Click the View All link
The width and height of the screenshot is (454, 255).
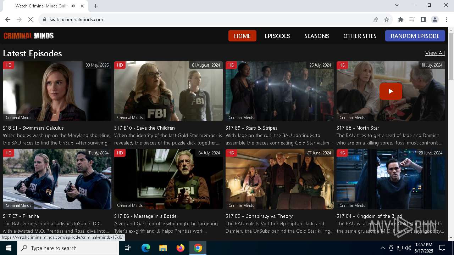coord(435,53)
